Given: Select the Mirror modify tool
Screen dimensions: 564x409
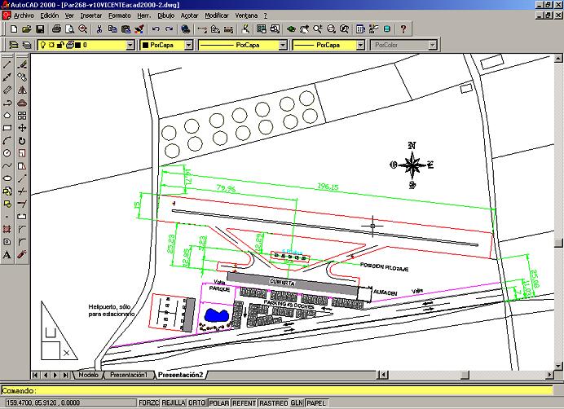Looking at the screenshot, I should click(22, 90).
